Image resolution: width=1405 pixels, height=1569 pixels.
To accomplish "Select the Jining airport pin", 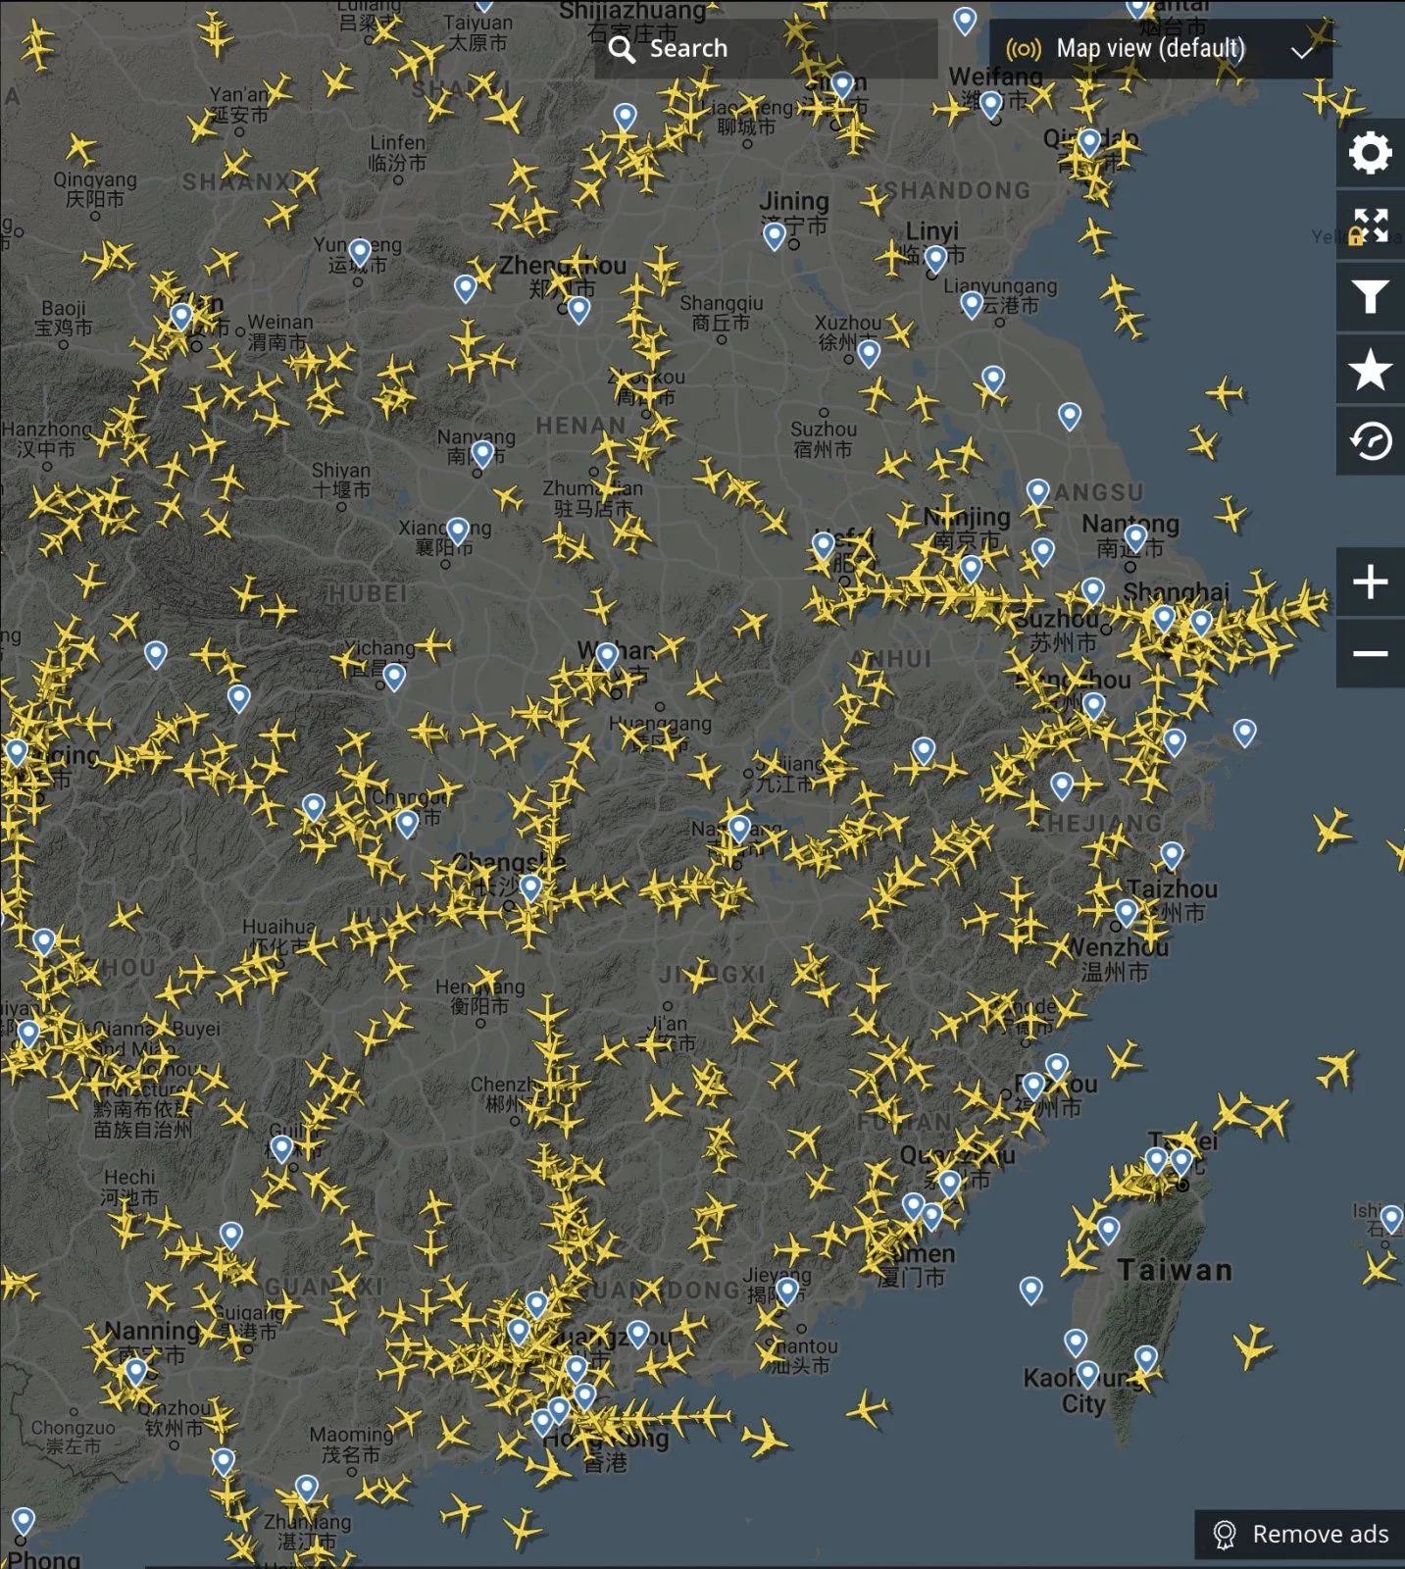I will 775,235.
